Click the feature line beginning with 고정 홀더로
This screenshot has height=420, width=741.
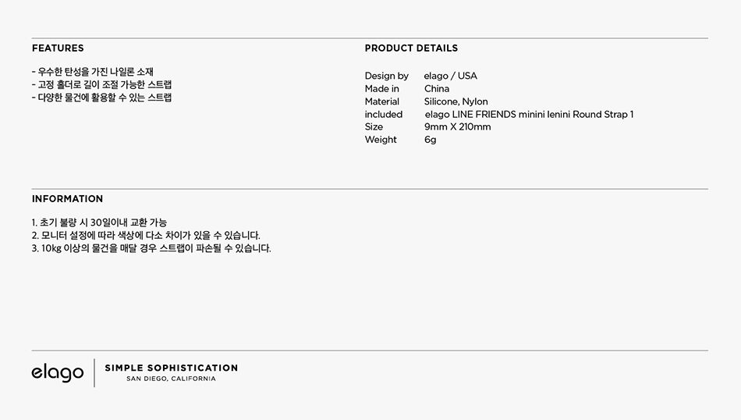101,84
